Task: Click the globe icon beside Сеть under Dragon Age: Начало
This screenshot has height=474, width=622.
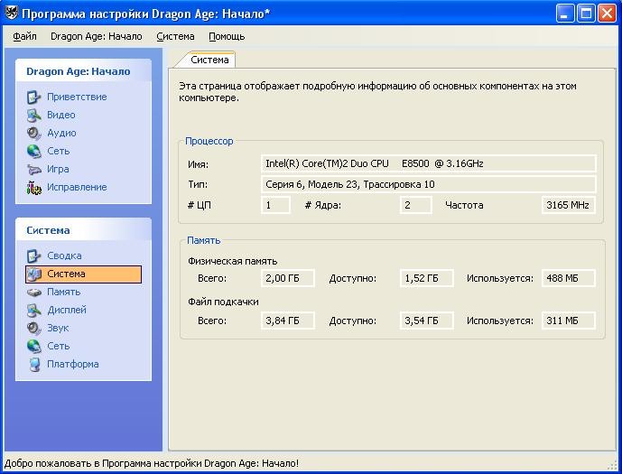Action: point(33,151)
